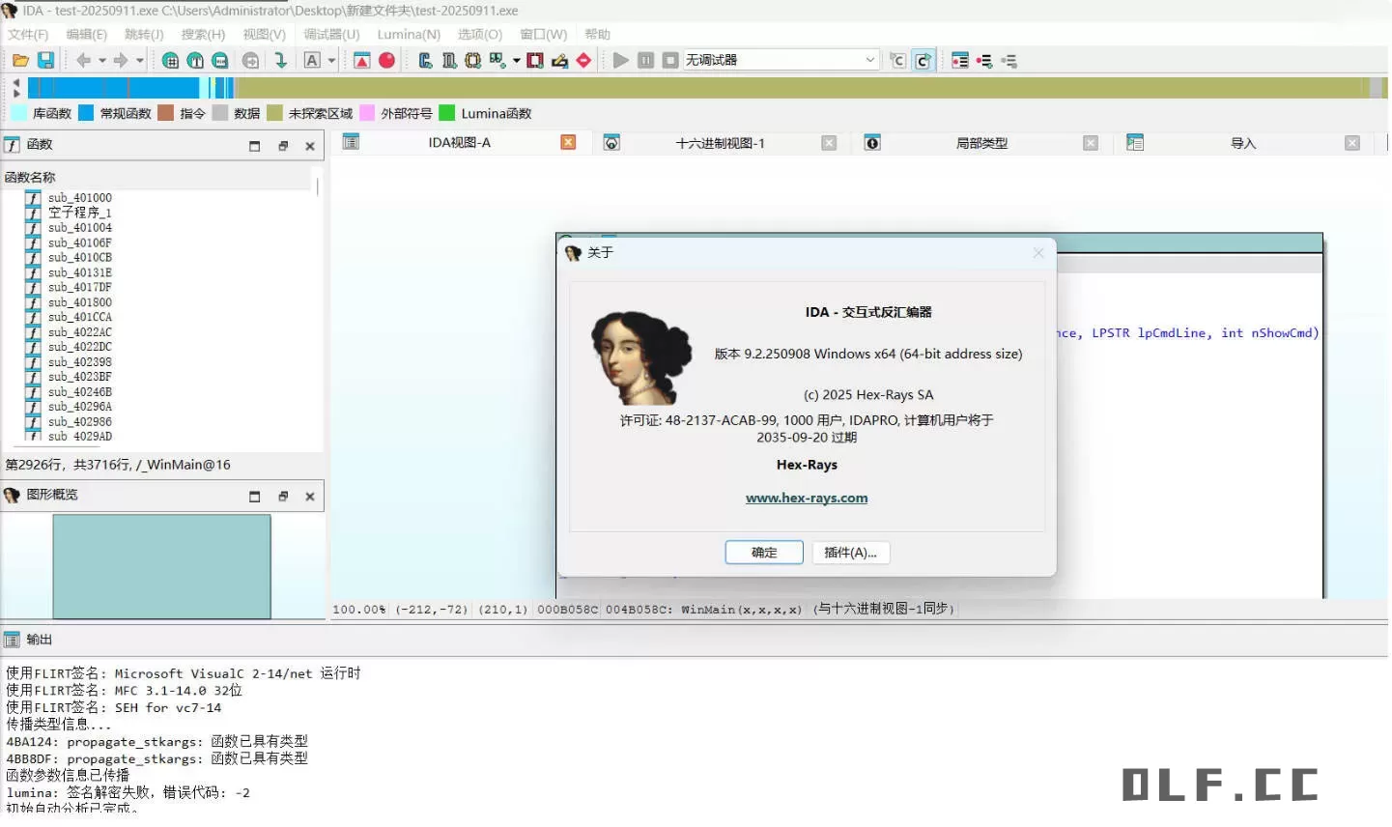The image size is (1392, 827).
Task: Set a breakpoint using the red circle icon
Action: click(385, 60)
